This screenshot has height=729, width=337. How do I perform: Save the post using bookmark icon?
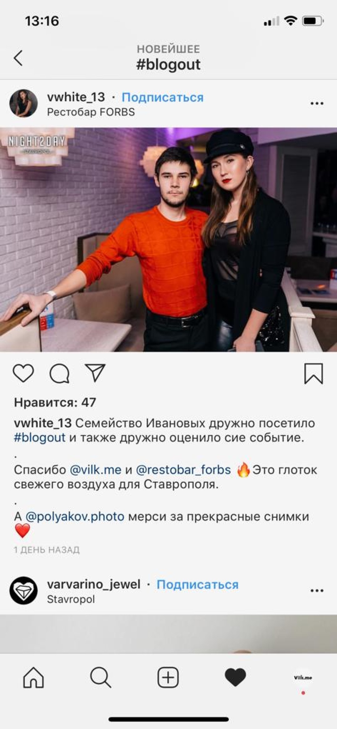tap(314, 374)
